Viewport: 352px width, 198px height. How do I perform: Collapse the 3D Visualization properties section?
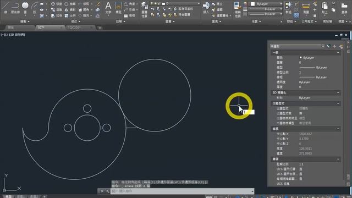click(x=338, y=92)
